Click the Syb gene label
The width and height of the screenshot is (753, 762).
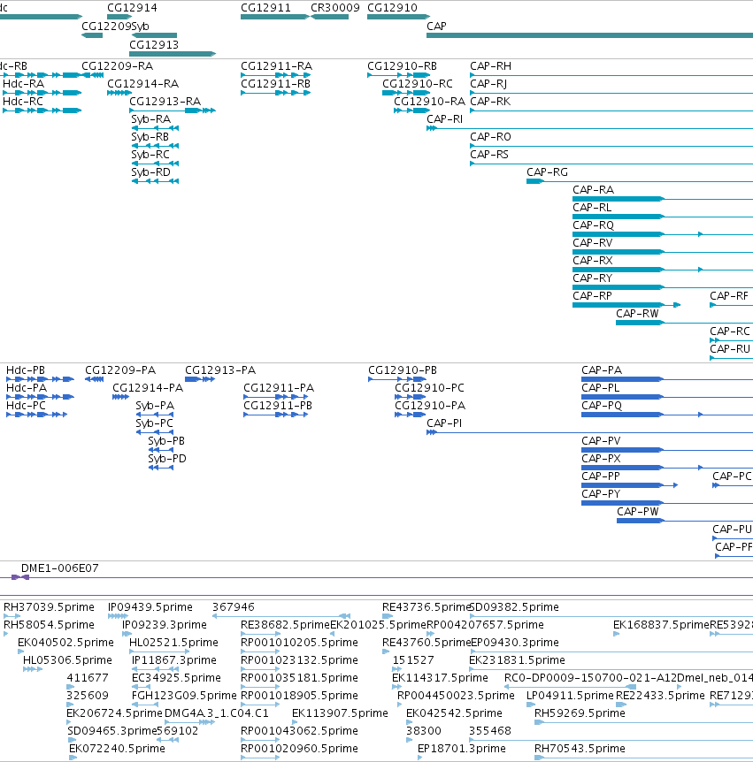coord(140,27)
